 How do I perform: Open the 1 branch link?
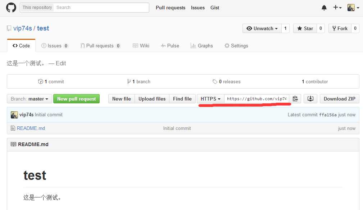139,81
